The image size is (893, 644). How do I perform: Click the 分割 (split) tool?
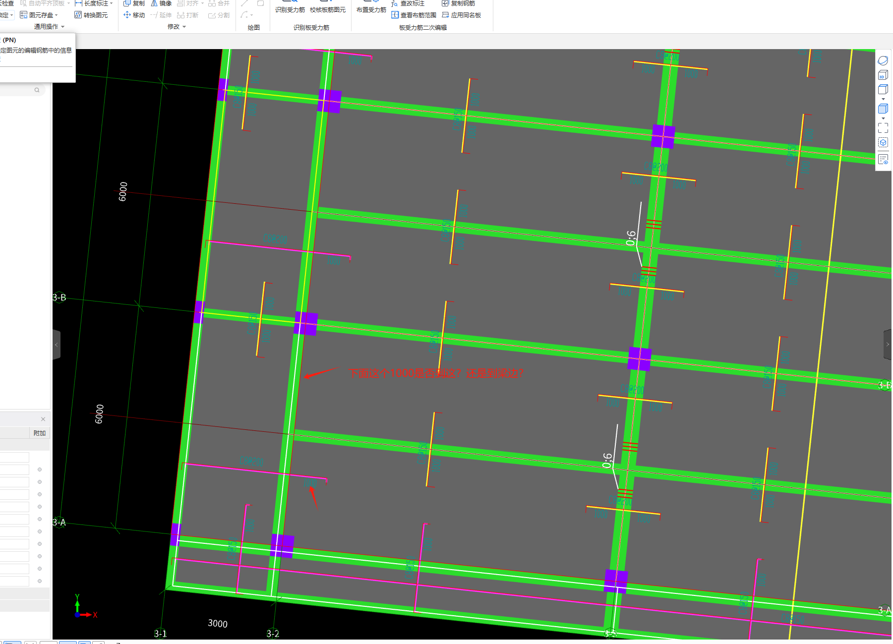[219, 15]
